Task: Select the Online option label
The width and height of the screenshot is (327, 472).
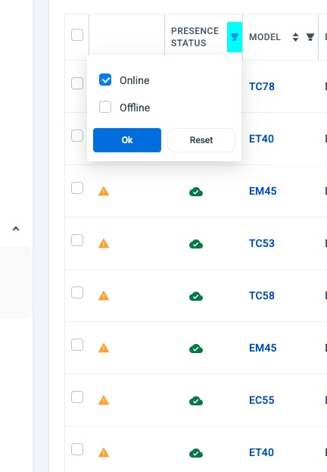Action: 135,80
